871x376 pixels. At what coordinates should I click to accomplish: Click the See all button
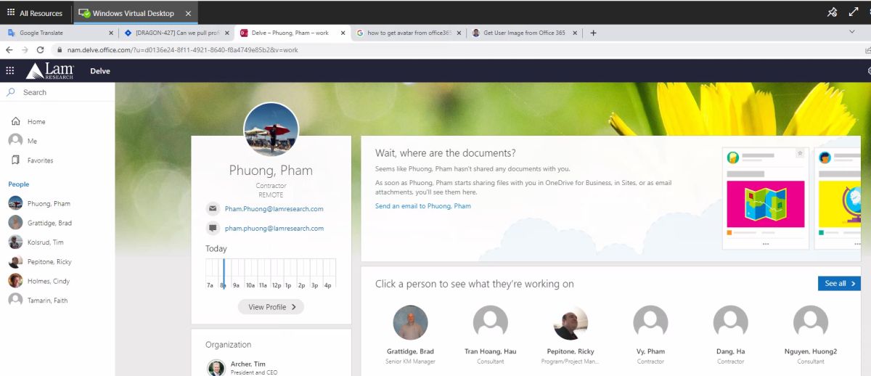(839, 283)
